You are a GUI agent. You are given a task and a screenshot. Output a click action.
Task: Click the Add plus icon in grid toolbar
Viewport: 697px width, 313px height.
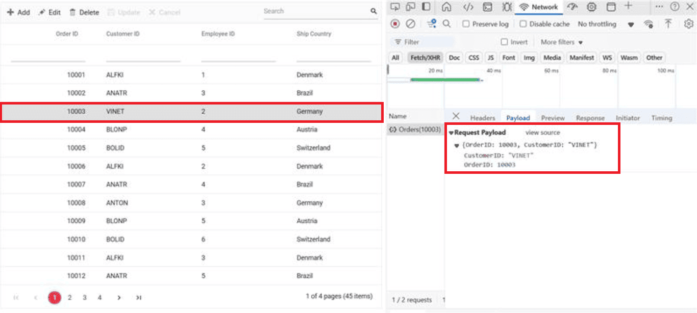[x=10, y=12]
